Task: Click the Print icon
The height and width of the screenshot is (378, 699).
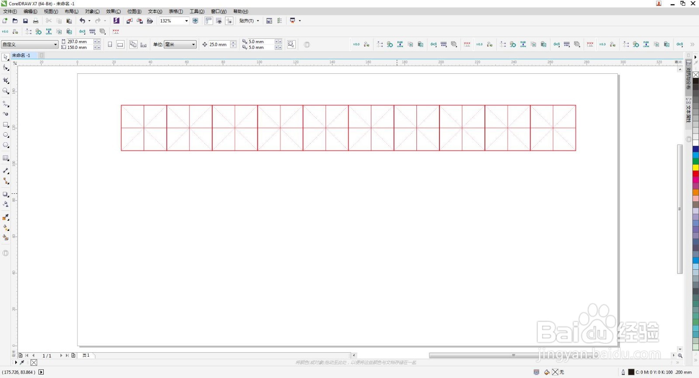Action: 36,21
